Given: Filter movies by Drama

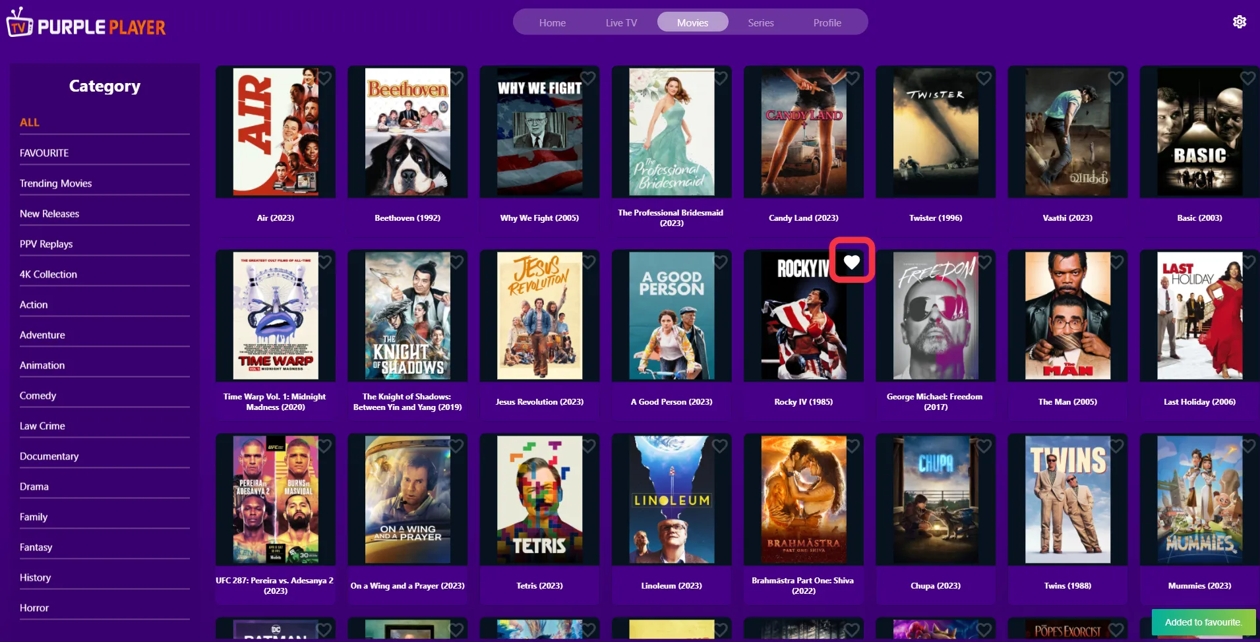Looking at the screenshot, I should coord(104,486).
